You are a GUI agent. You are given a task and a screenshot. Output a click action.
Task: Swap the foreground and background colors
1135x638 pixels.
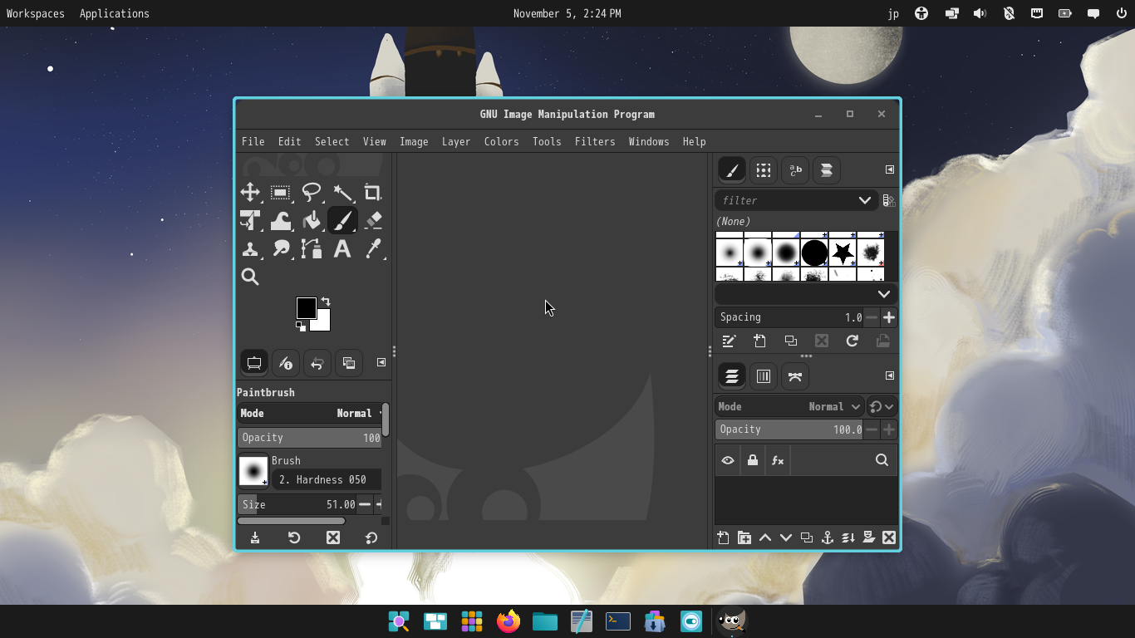tap(326, 302)
